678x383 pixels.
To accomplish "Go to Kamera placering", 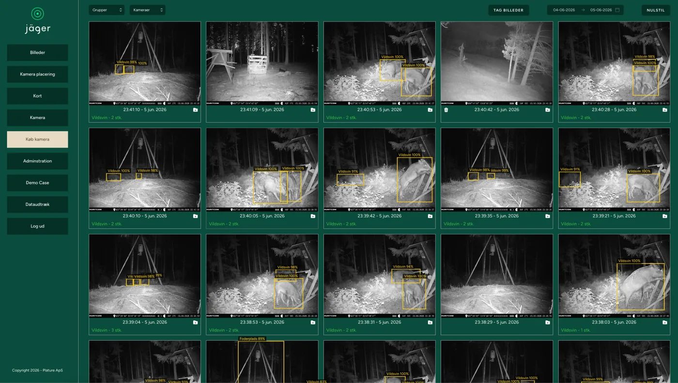I will pyautogui.click(x=37, y=75).
